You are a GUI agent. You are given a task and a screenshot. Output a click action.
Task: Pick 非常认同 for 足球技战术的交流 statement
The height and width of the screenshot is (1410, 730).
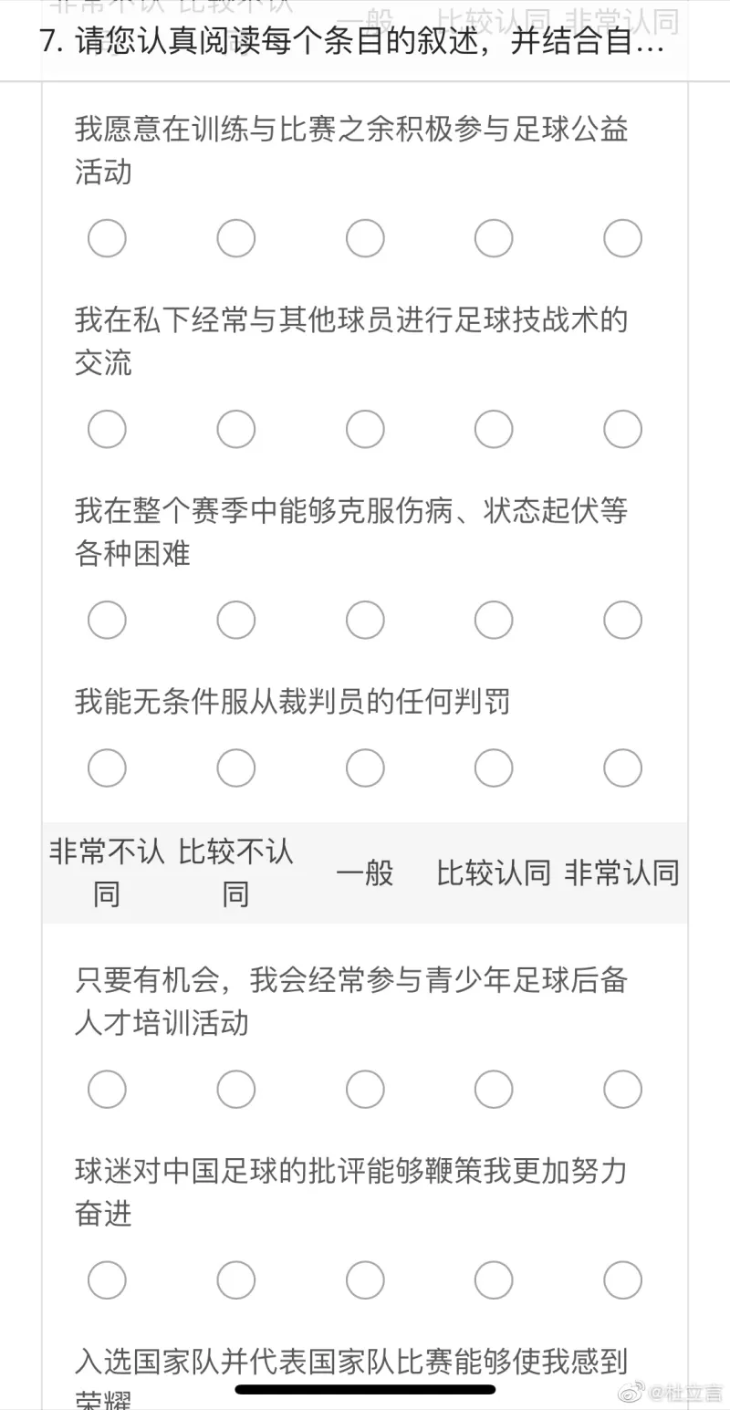tap(622, 429)
